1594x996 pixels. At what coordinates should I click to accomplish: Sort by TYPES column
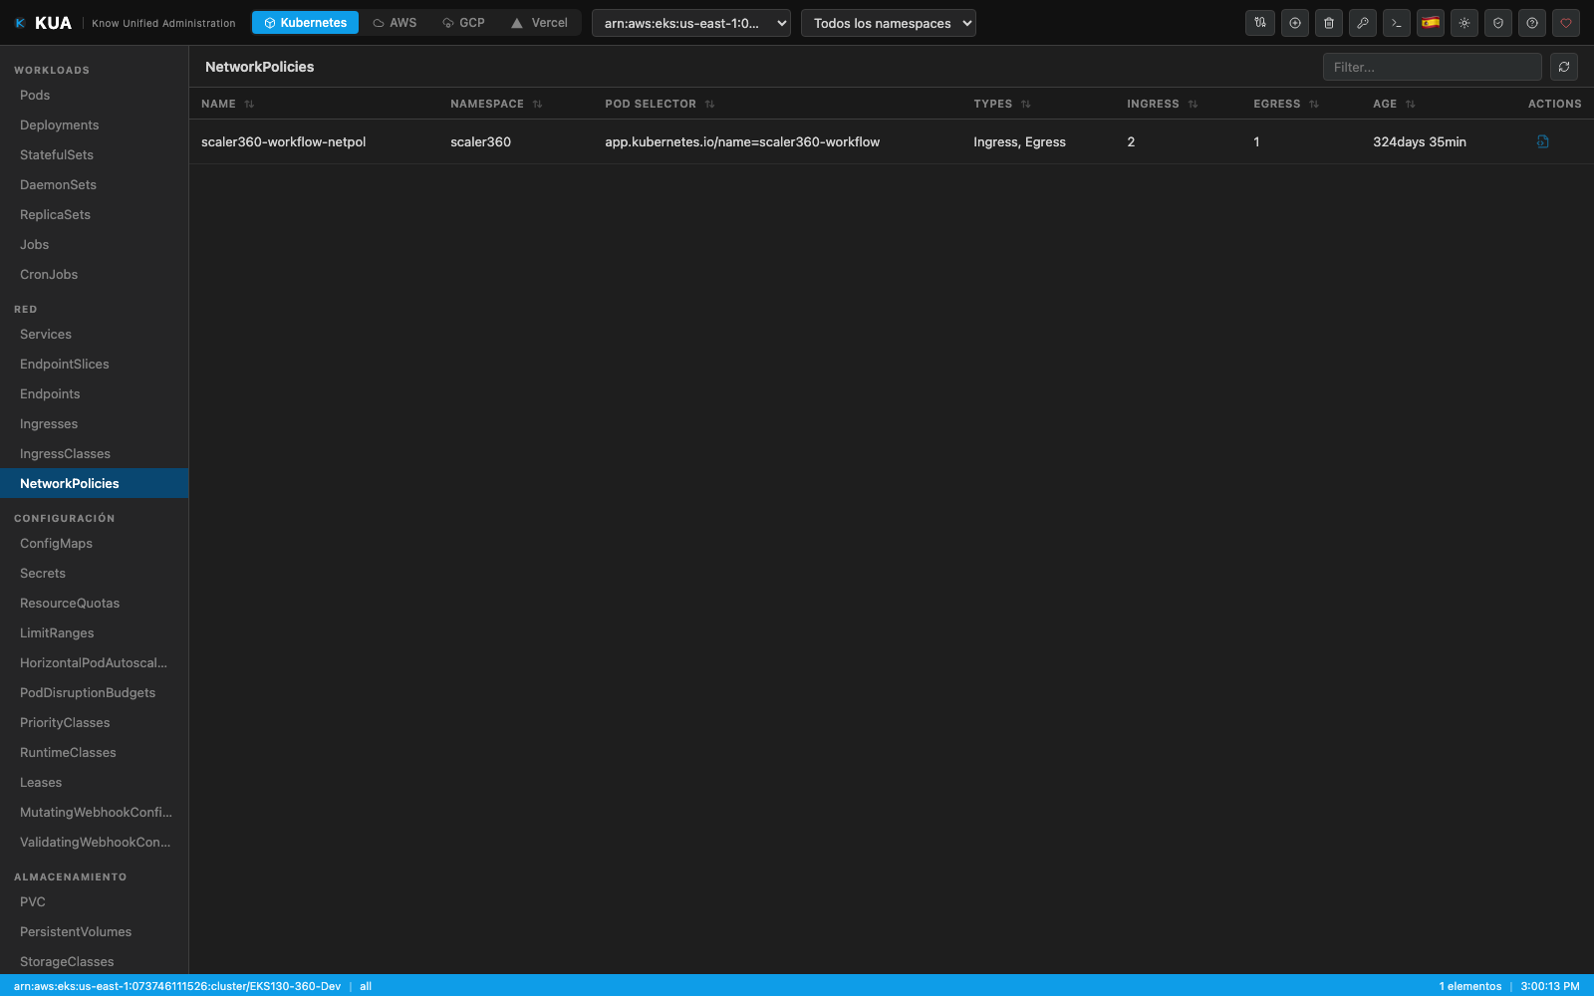[1025, 104]
